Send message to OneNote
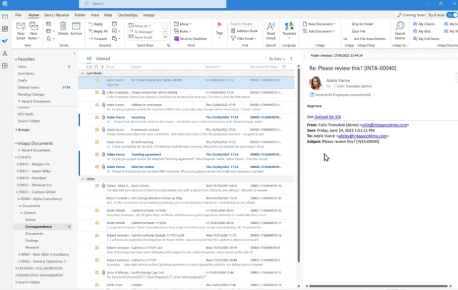The width and height of the screenshot is (458, 290). [x=191, y=38]
